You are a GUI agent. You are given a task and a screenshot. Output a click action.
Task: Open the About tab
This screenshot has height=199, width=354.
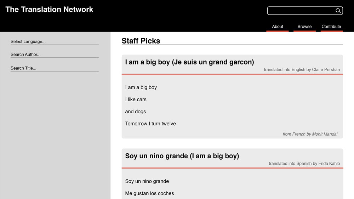[x=277, y=27]
